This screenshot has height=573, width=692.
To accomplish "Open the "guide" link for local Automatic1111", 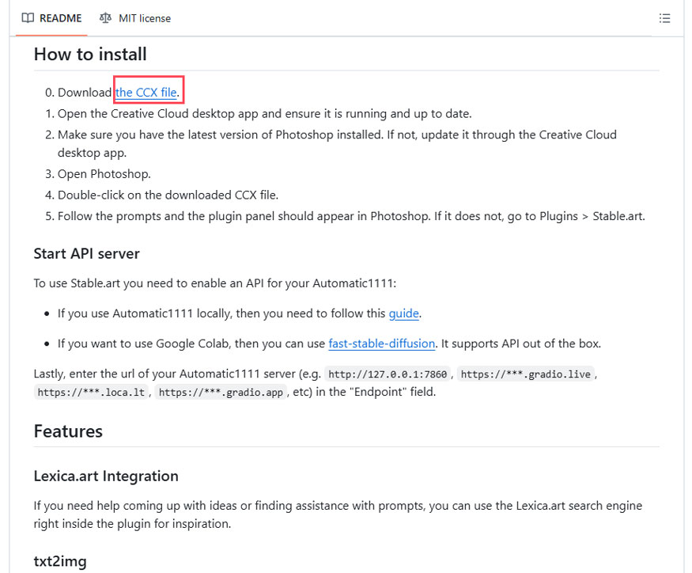I will click(403, 313).
